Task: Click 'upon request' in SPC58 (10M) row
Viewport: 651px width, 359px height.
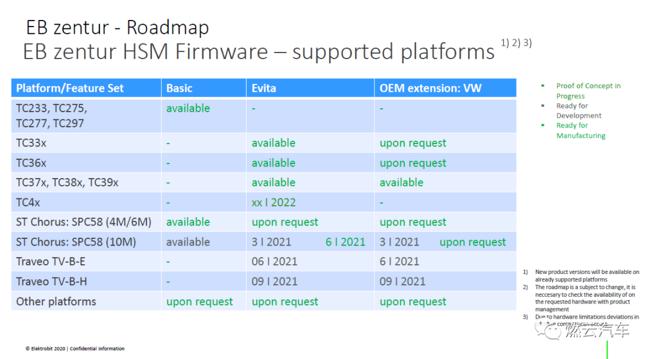Action: (473, 243)
